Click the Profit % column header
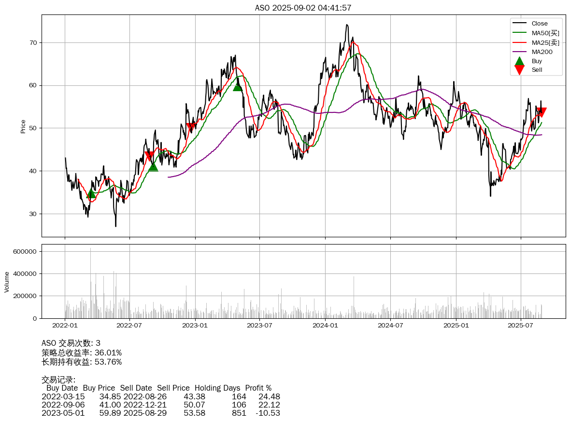570x422 pixels. coord(258,388)
